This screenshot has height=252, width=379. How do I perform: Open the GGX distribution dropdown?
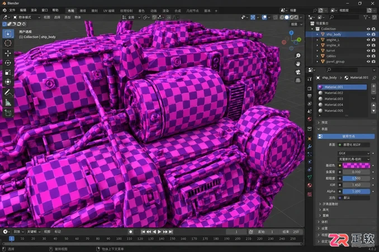(354, 153)
